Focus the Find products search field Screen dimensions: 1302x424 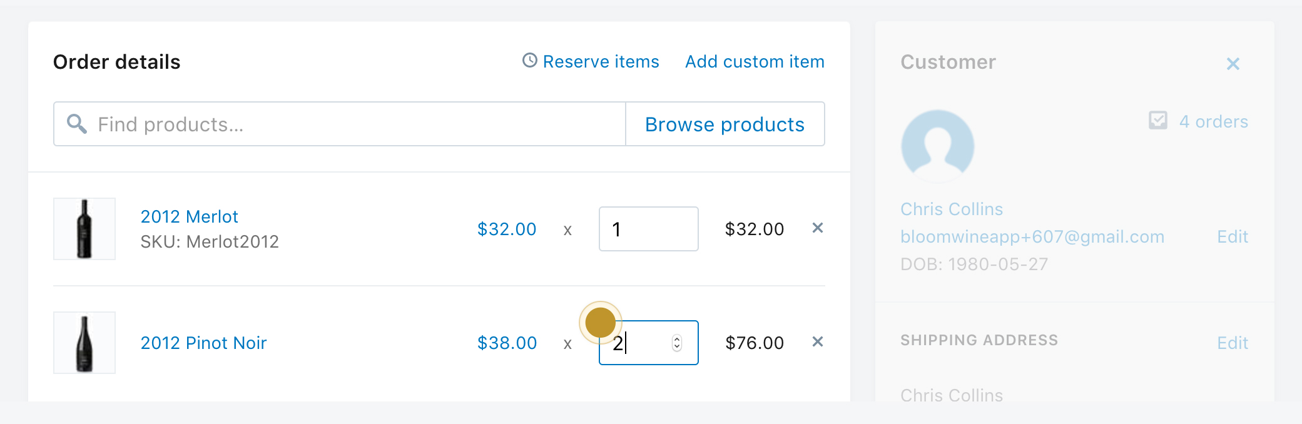point(340,124)
